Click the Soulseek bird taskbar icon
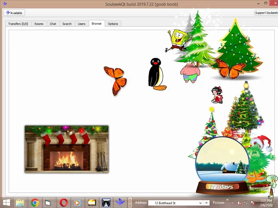Image resolution: width=278 pixels, height=208 pixels. click(x=120, y=203)
